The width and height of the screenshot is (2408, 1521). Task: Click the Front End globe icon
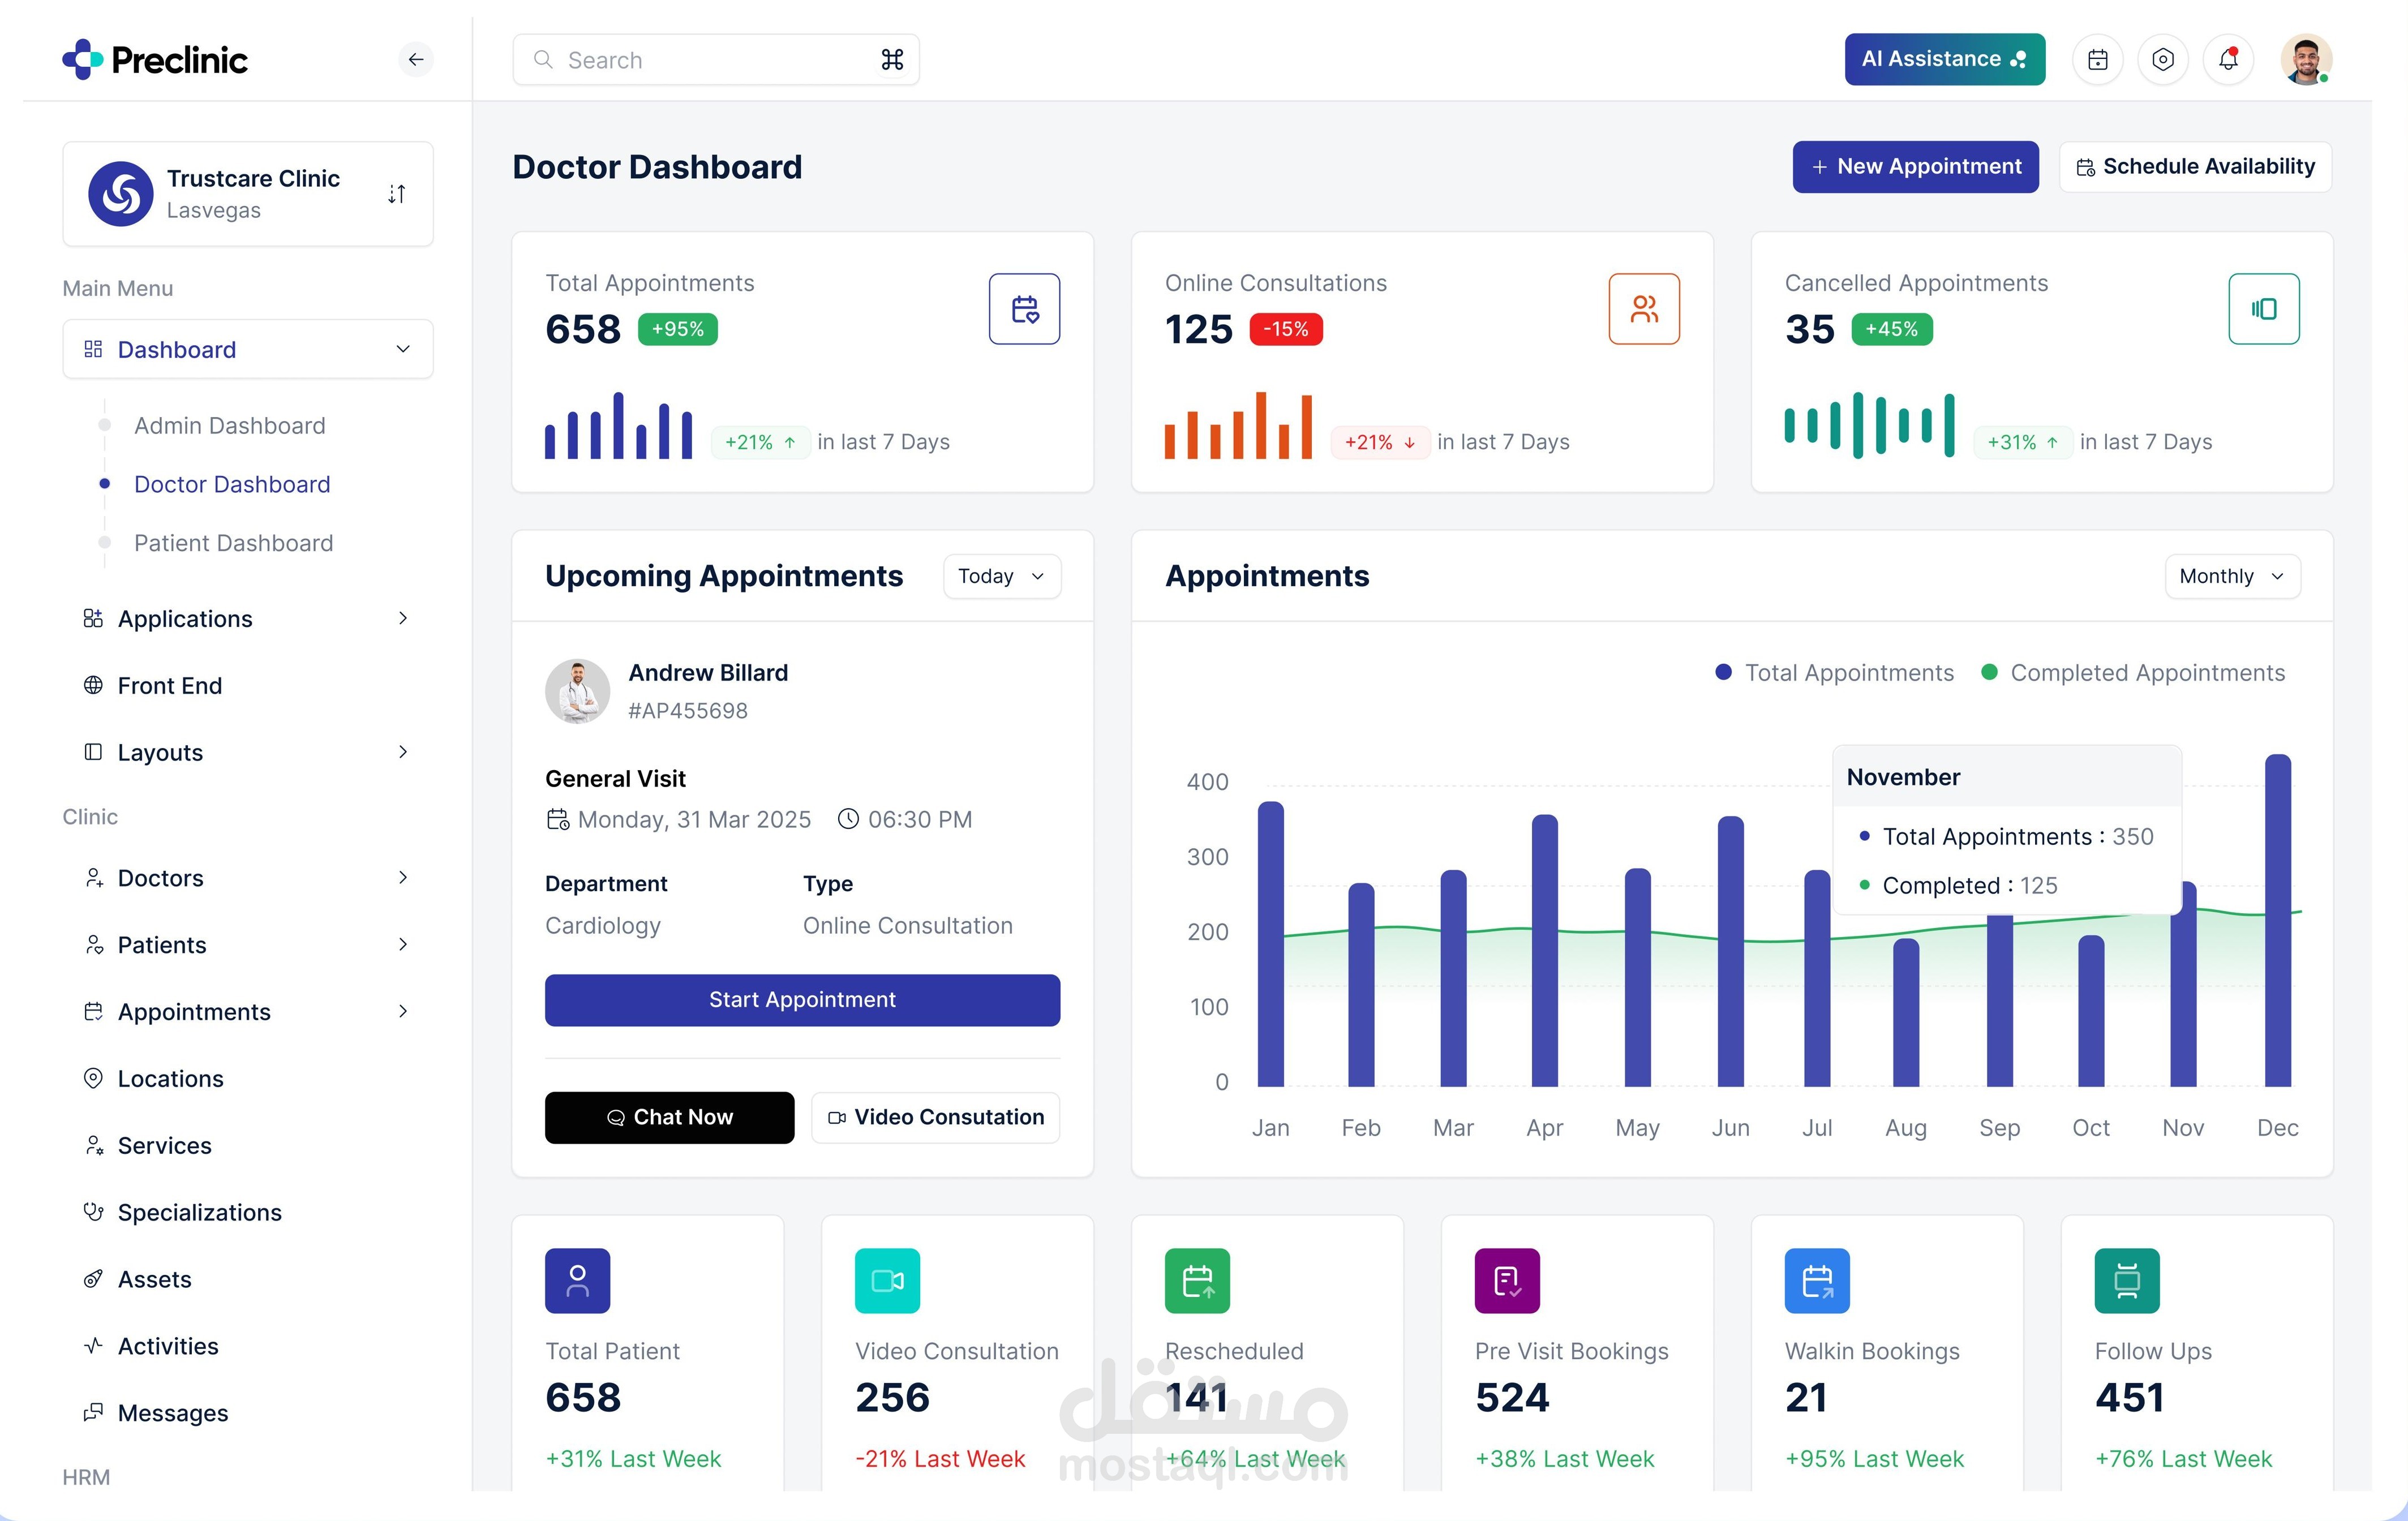93,685
